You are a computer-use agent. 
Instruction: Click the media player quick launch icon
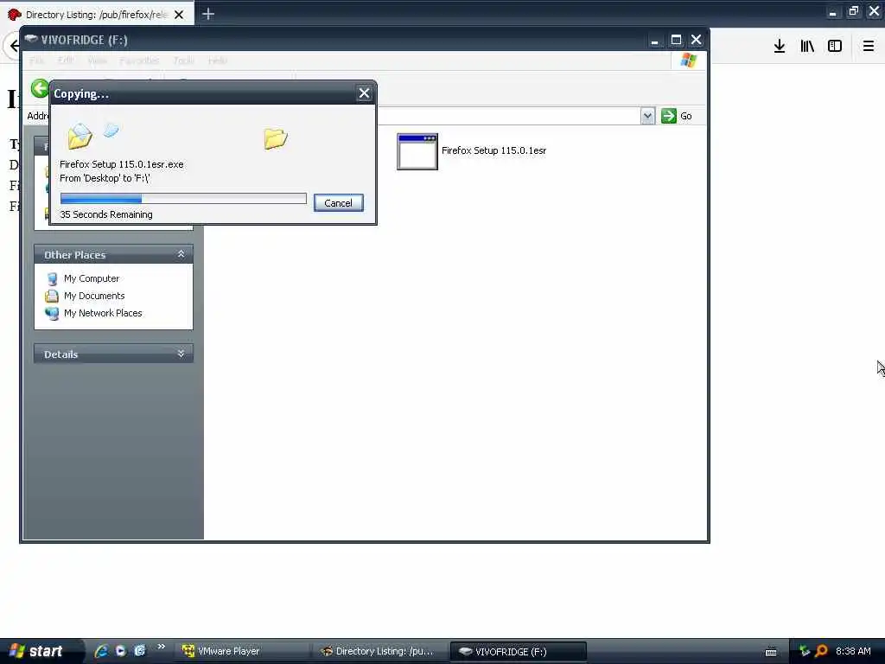[120, 651]
